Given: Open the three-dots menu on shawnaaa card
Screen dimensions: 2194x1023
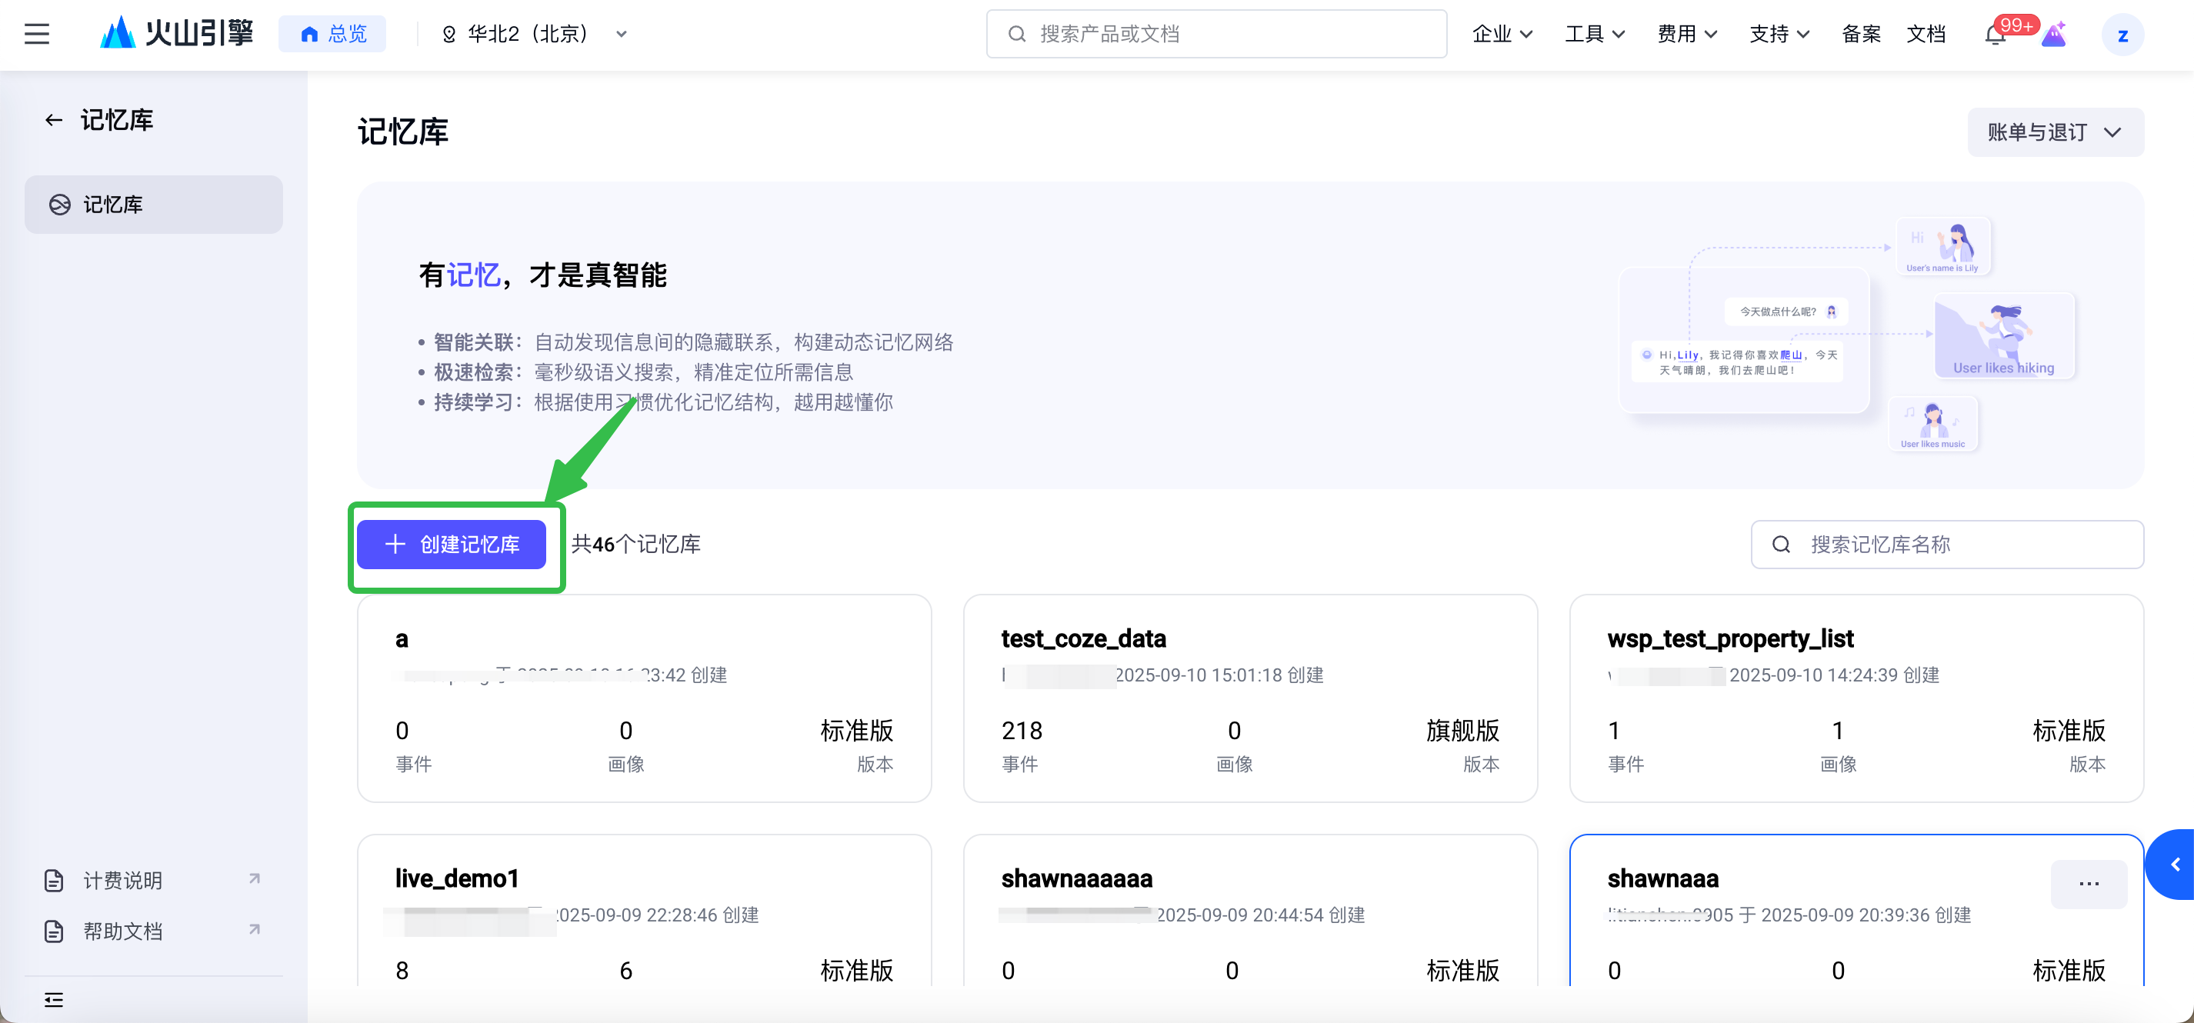Looking at the screenshot, I should click(x=2089, y=884).
